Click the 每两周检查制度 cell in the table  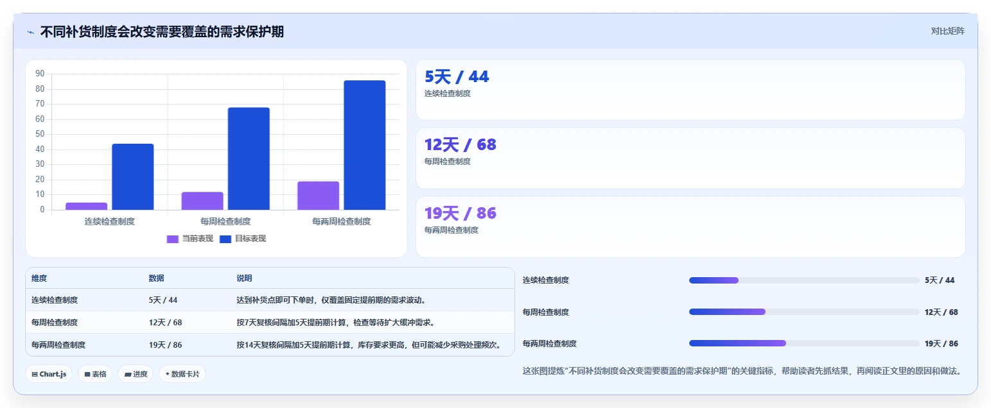coord(58,345)
